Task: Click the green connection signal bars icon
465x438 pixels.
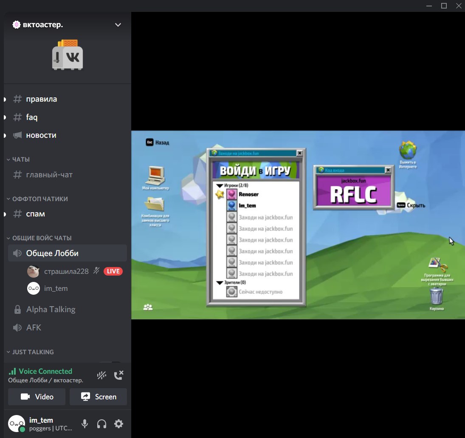Action: [x=12, y=371]
